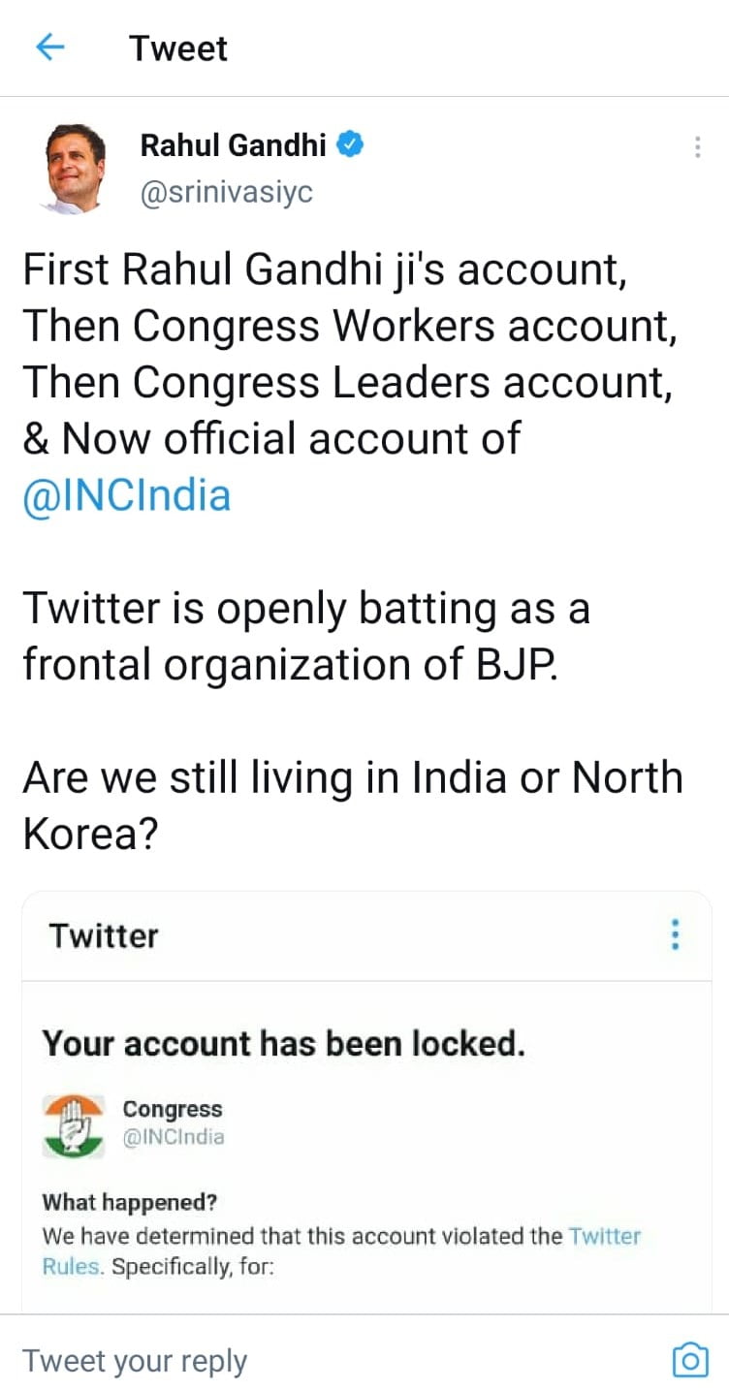Click the @INCIndia mention in tweet
Screen dimensions: 729x1390
click(126, 494)
